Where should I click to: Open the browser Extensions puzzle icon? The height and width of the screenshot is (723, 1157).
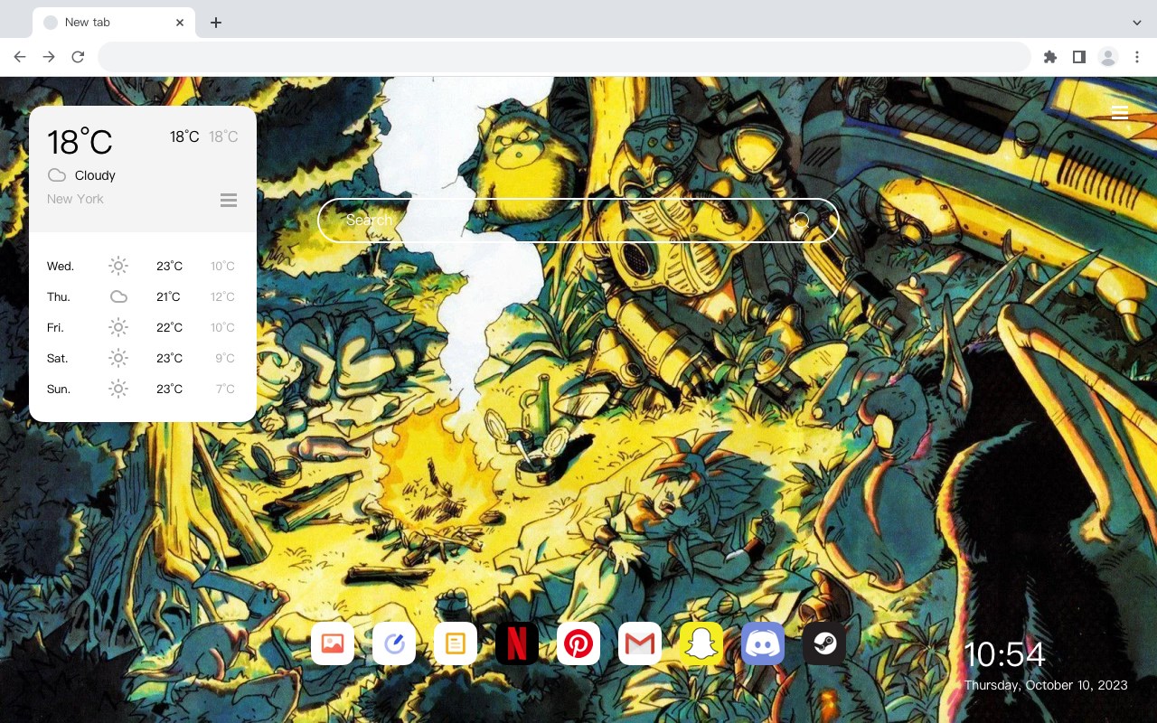click(x=1050, y=57)
